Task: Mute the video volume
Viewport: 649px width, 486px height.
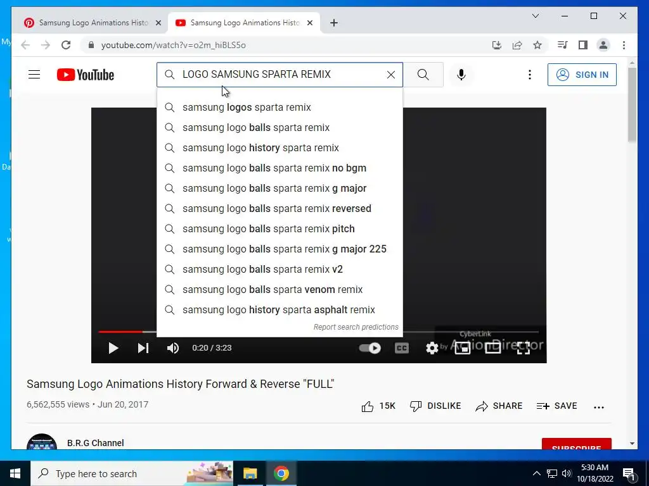Action: [173, 348]
